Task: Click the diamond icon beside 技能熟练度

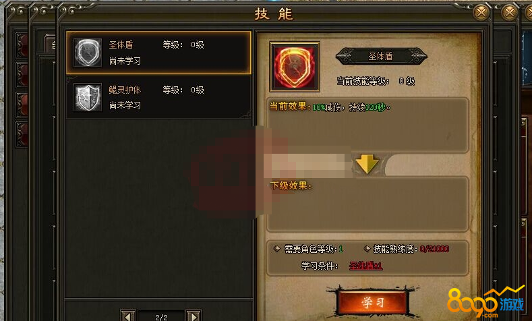Action: 367,249
